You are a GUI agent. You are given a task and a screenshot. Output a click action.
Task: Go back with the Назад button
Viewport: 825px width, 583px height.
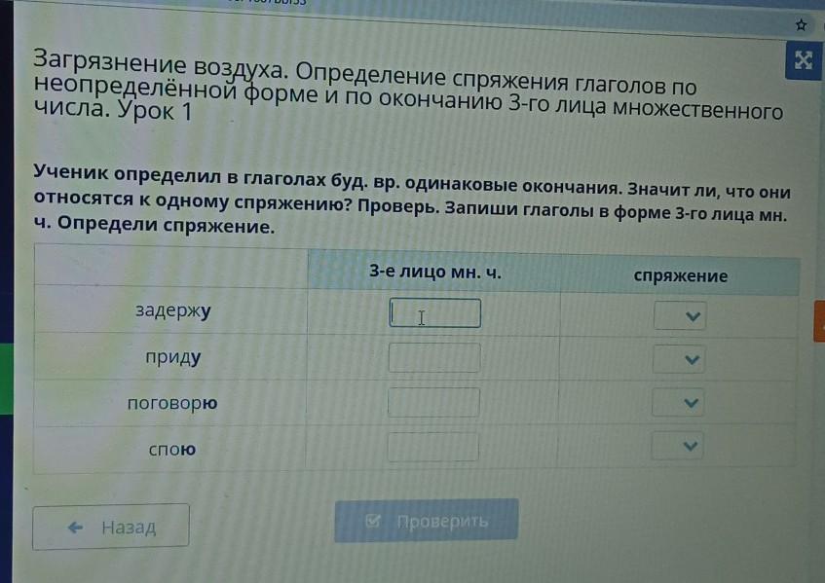point(111,527)
